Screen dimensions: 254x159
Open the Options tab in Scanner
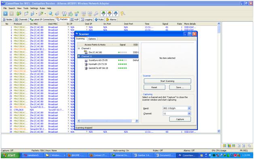pyautogui.click(x=92, y=39)
